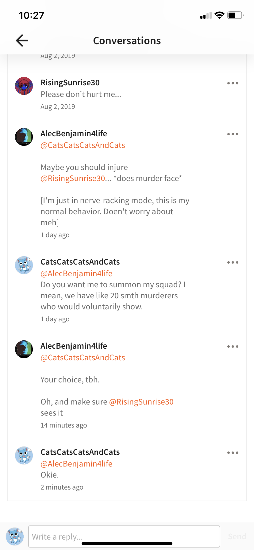Screen dimensions: 254x550
Task: Open the RisingSunrise30 username on the "Please don't hurt me" comment
Action: (x=70, y=83)
